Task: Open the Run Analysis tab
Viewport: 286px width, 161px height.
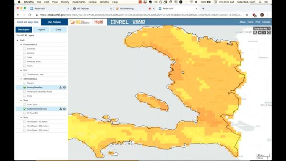Action: (x=55, y=22)
